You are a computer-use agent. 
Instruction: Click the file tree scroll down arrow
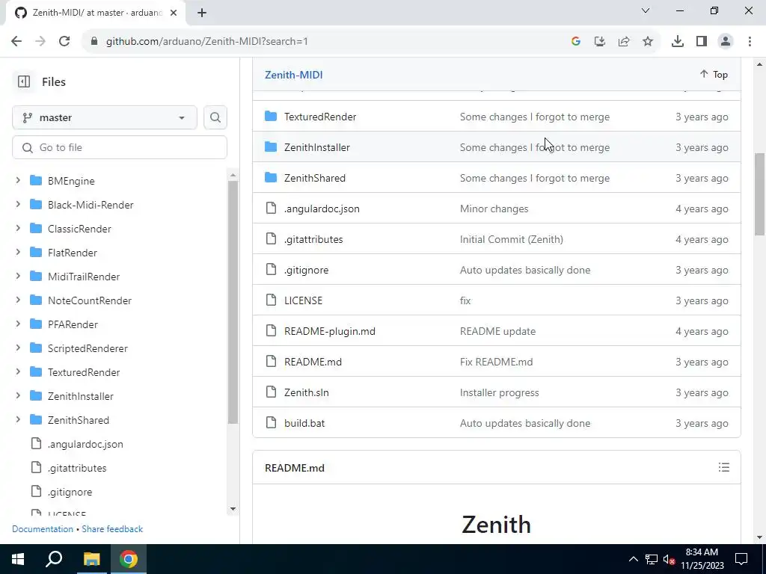[233, 508]
